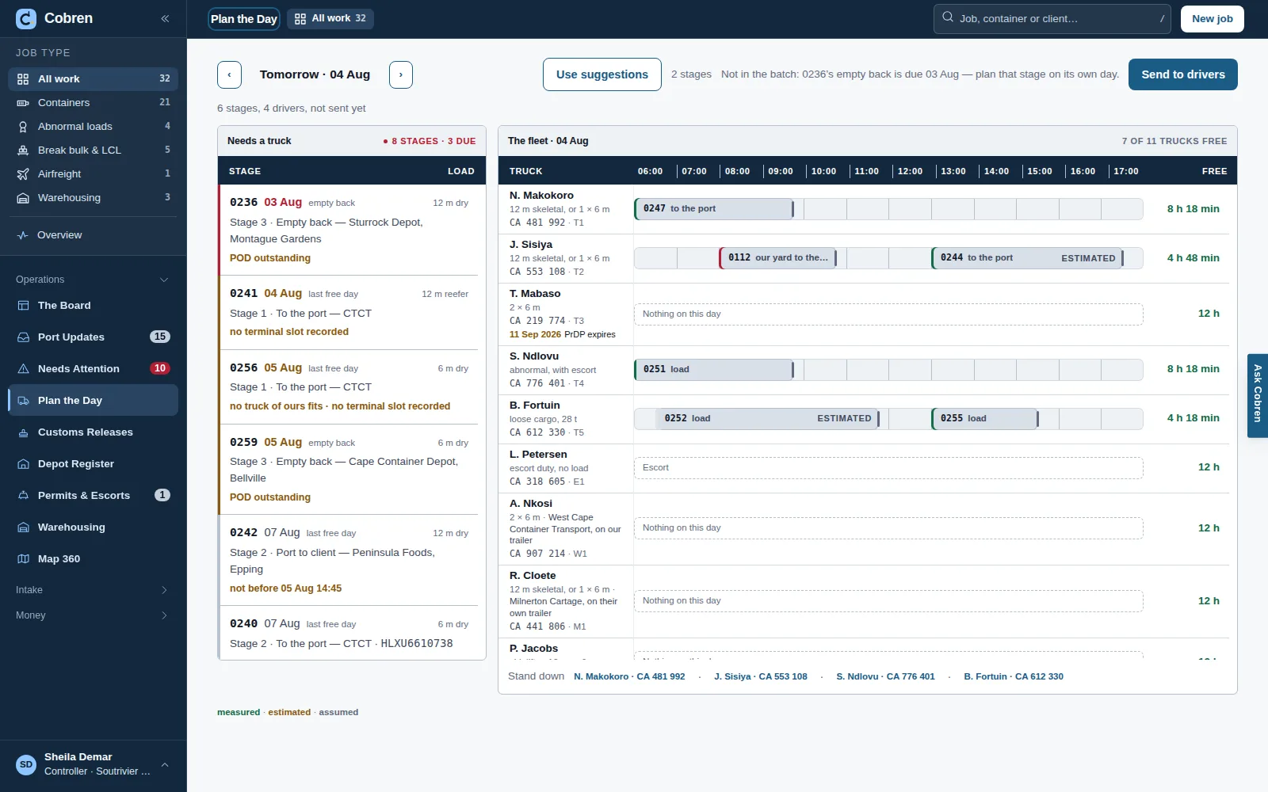Click the Permits & Escorts icon
The height and width of the screenshot is (792, 1268).
coord(23,496)
